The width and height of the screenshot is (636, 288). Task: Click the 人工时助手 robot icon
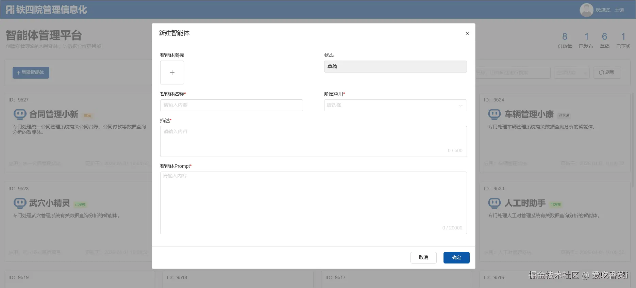(494, 203)
